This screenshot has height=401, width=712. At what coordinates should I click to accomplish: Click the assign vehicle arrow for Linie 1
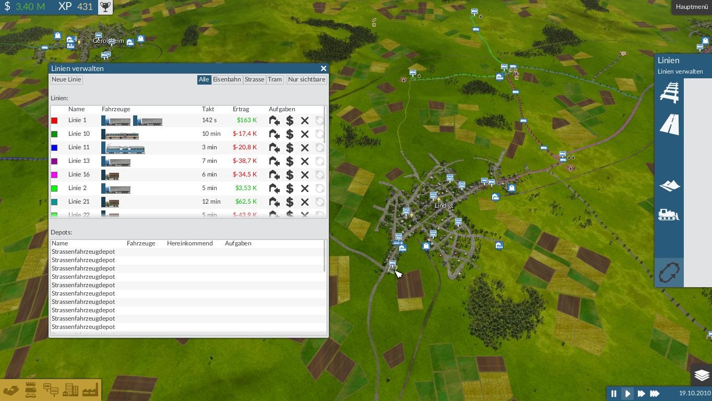(x=274, y=121)
